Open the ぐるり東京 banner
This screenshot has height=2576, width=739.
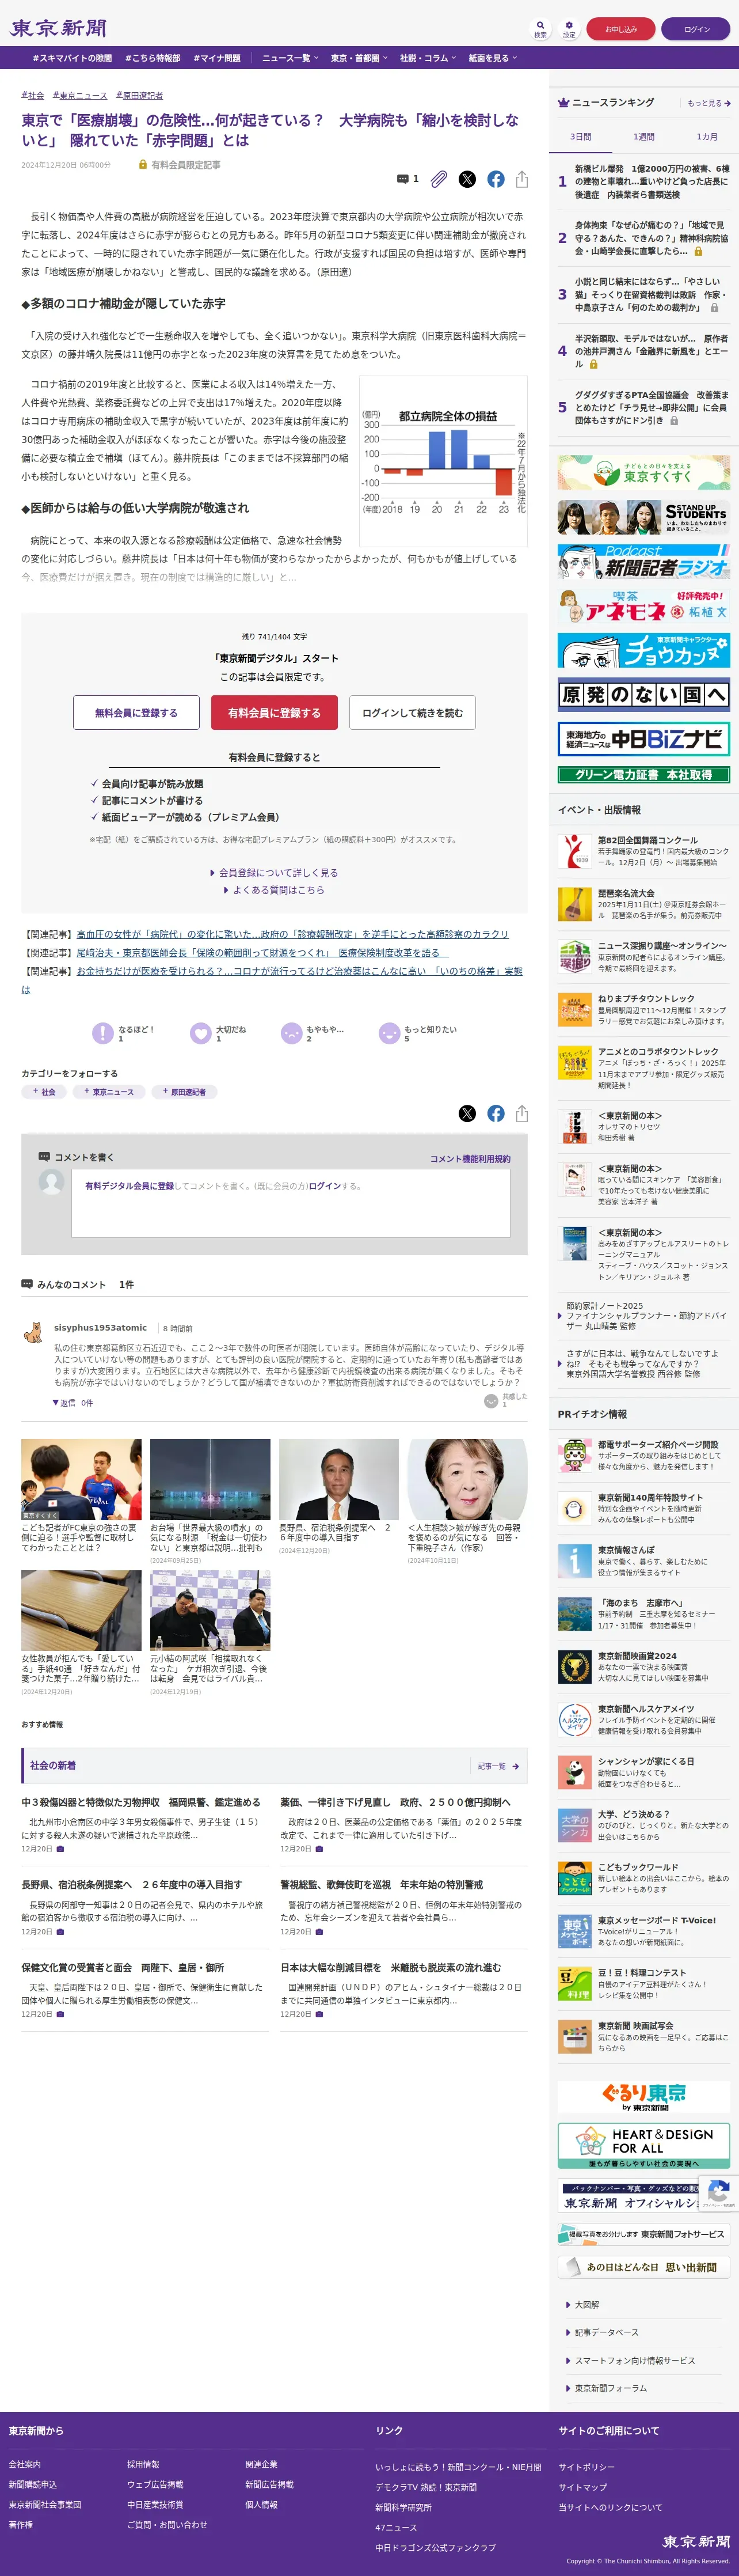coord(643,2096)
